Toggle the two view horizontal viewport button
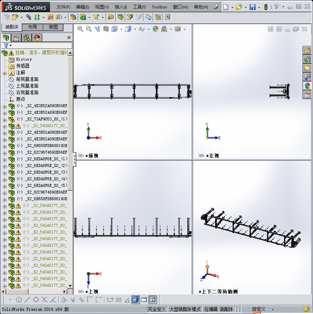The height and width of the screenshot is (314, 313). coord(144,300)
